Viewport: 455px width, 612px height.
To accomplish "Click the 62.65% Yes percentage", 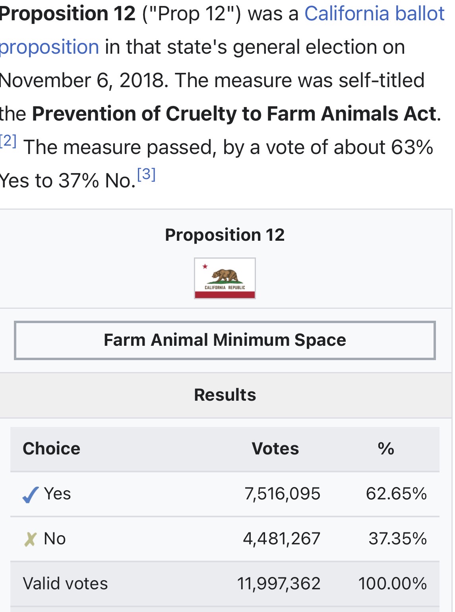I will 396,494.
